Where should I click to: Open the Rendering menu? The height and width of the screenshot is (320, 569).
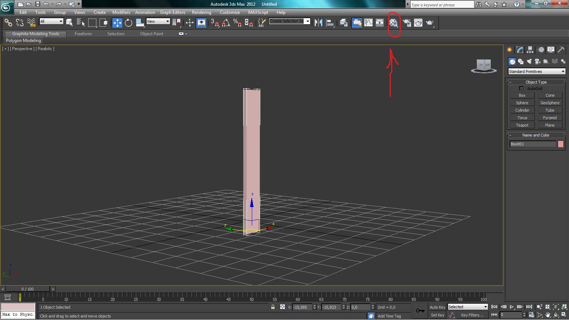pyautogui.click(x=201, y=12)
